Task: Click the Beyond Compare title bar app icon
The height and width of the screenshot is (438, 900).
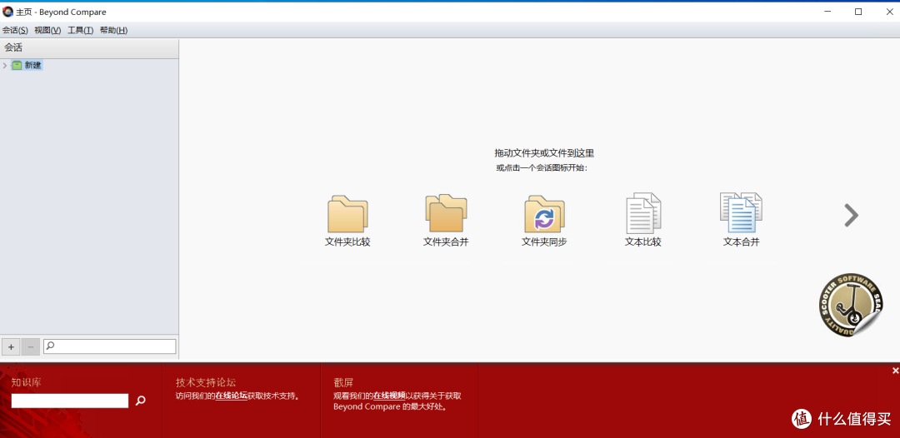Action: click(x=7, y=12)
